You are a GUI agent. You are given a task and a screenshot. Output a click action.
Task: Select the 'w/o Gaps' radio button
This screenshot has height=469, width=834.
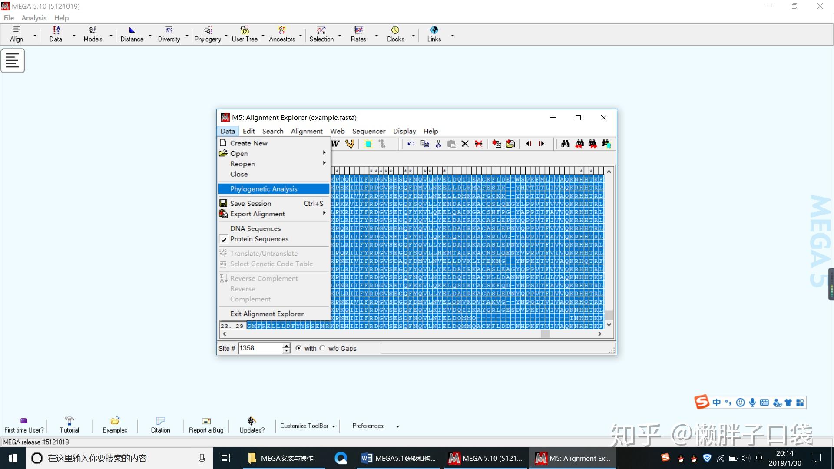point(322,348)
